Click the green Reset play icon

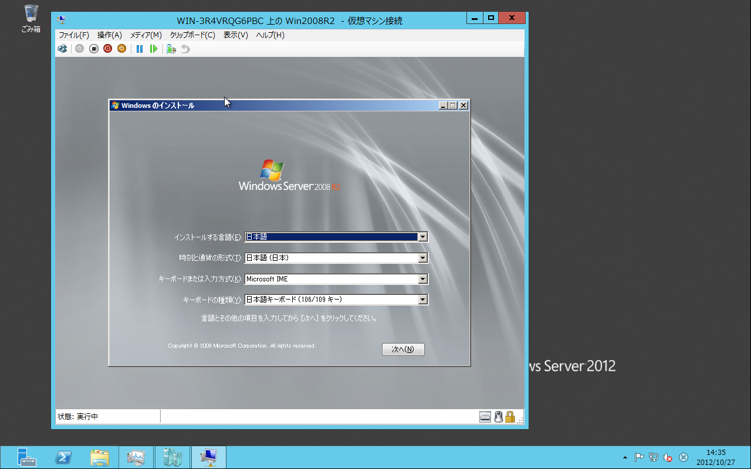click(154, 49)
